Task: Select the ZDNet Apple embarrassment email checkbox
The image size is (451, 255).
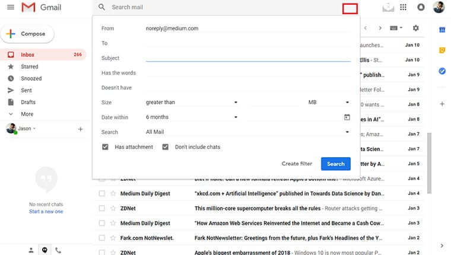Action: tap(102, 253)
